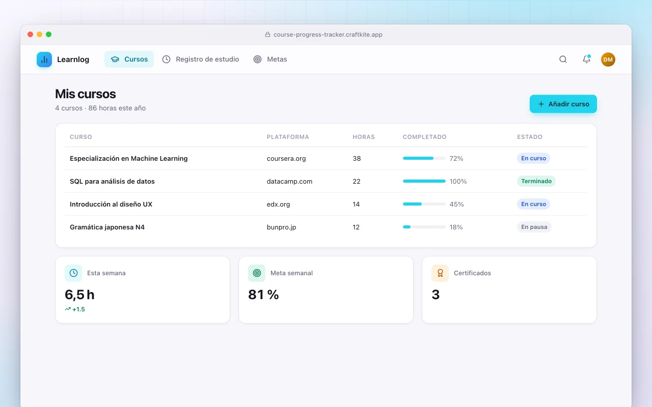Click the trending-up arrow icon beside +1.5
Viewport: 652px width, 407px height.
point(68,309)
